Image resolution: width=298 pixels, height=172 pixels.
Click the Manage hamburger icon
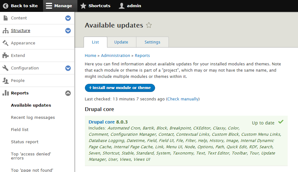[x=49, y=6]
